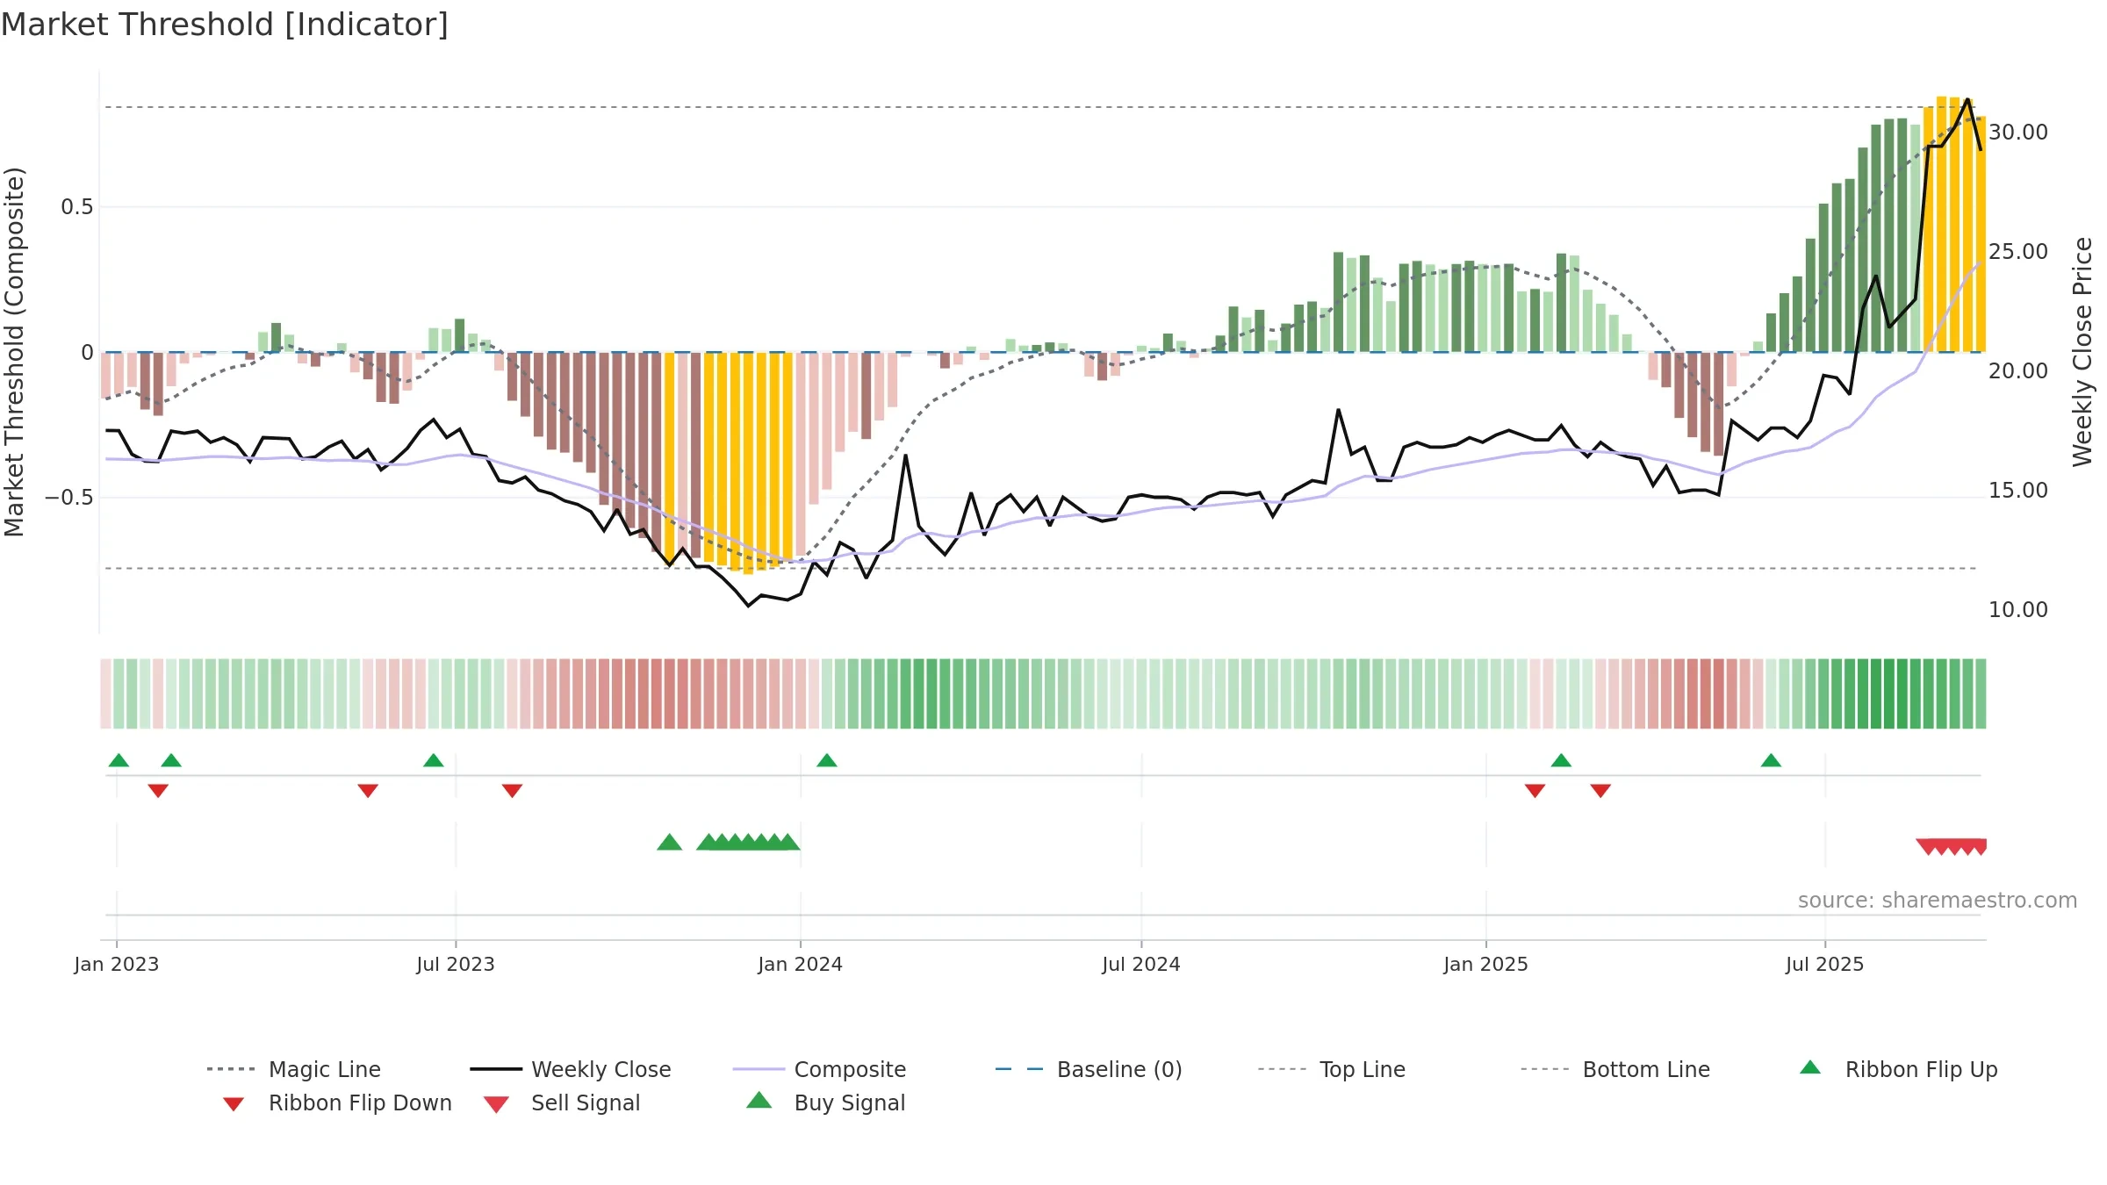
Task: Toggle the Magic Line legend entry
Action: tap(294, 1069)
